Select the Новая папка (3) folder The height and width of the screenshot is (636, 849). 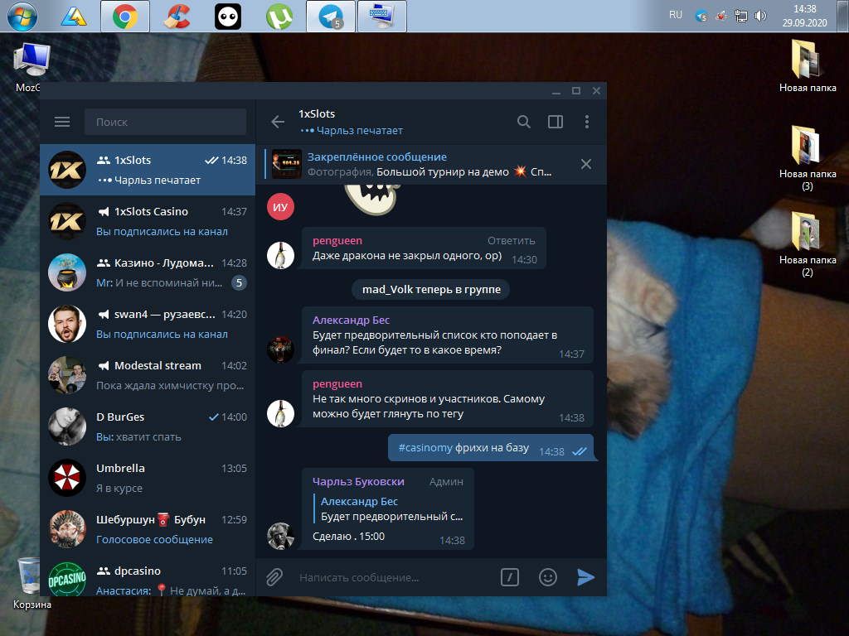[x=808, y=158]
